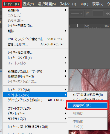Click arrow next to レイヤーマスク(M)
Image resolution: width=110 pixels, height=134 pixels.
[66, 90]
